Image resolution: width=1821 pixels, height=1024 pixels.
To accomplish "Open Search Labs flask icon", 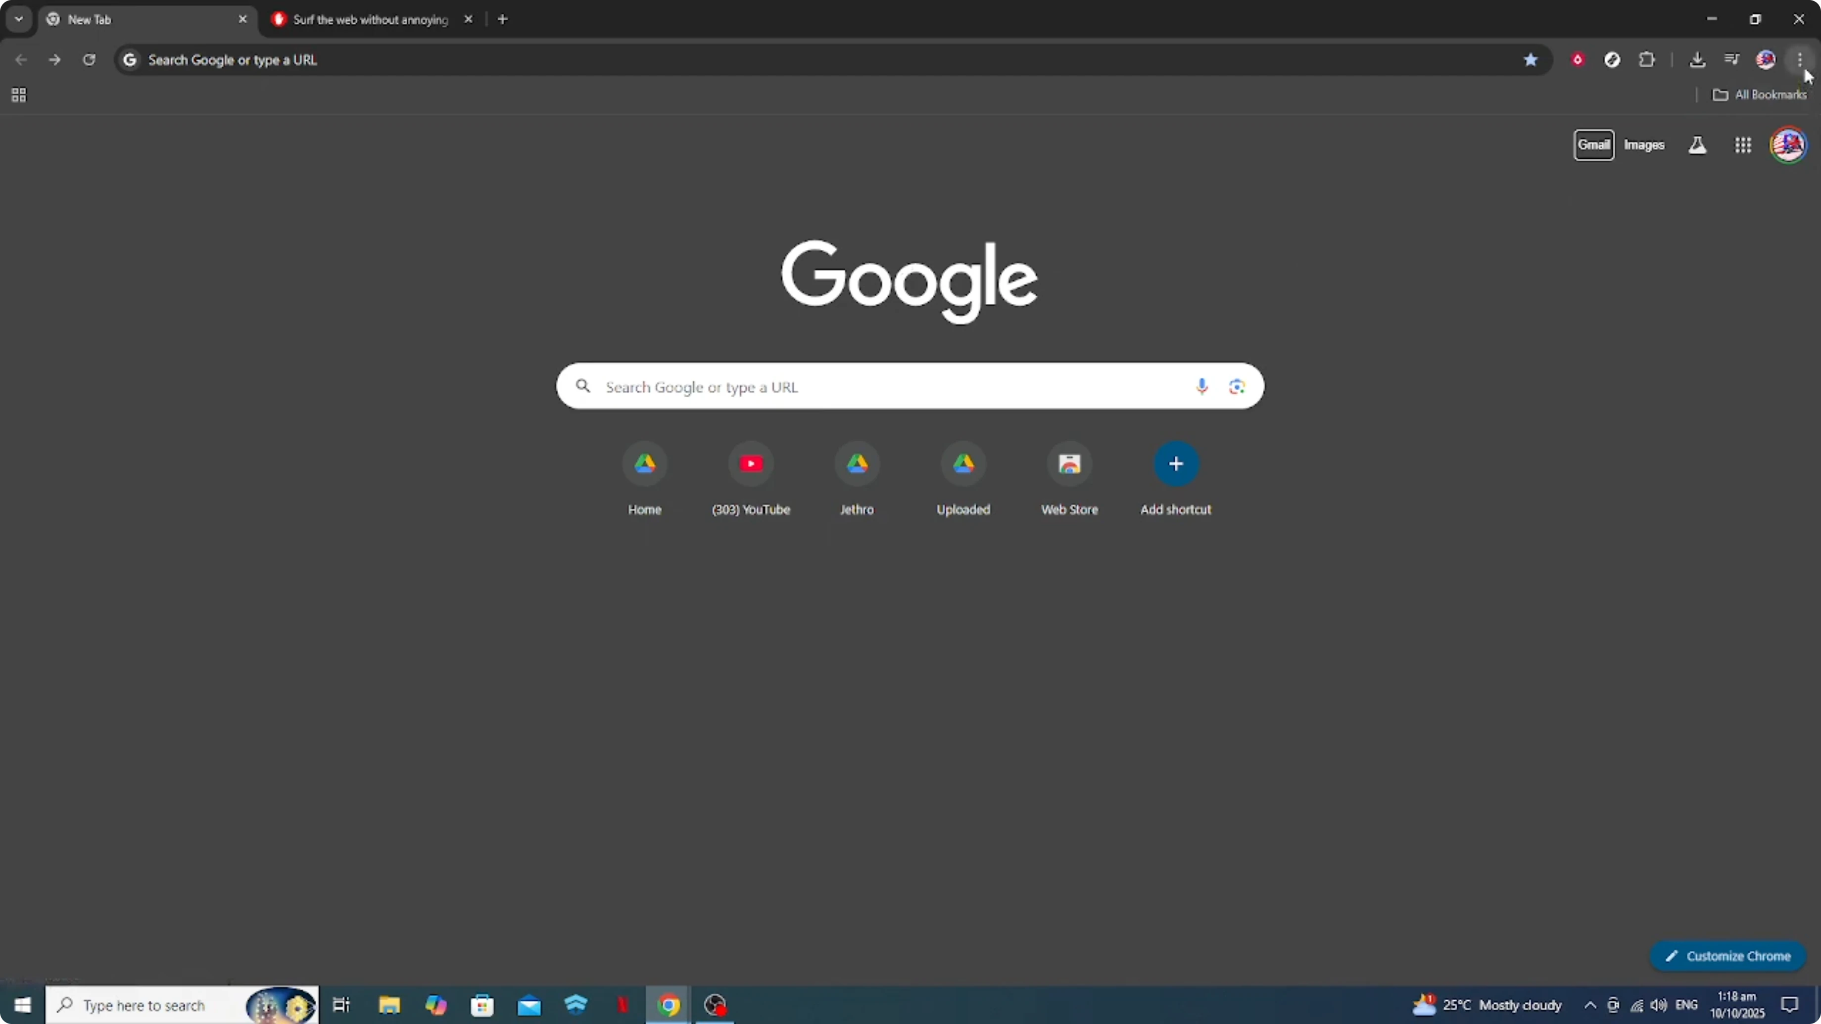I will 1697,145.
